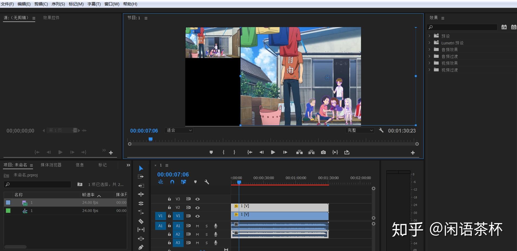This screenshot has height=251, width=517.
Task: Open the 效果控件 panel tab
Action: tap(51, 18)
